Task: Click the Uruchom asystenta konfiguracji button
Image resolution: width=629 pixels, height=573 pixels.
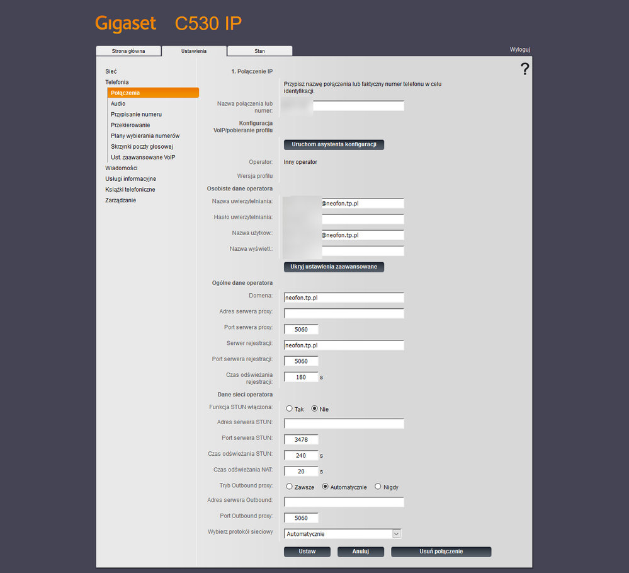Action: tap(333, 144)
